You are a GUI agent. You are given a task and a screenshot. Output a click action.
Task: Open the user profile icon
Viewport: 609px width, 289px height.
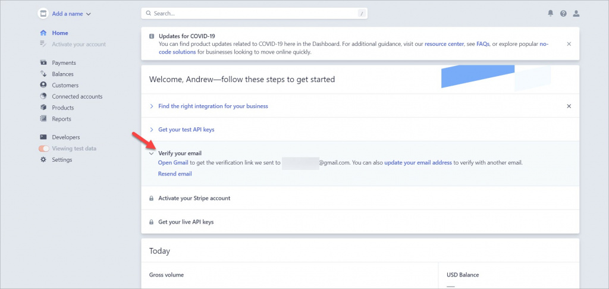click(576, 14)
